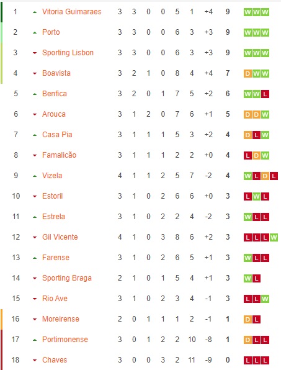This screenshot has height=370, width=281.
Task: Click Moreirense's orange D form badge
Action: tap(248, 320)
